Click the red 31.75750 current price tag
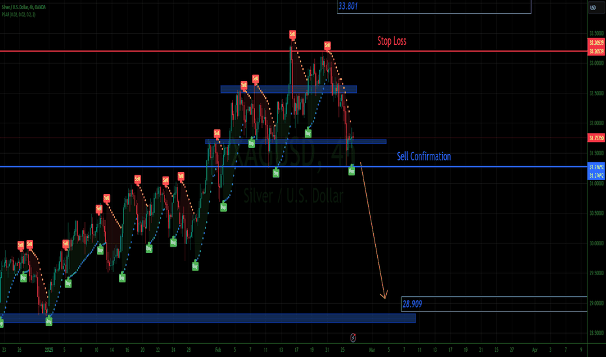Image resolution: width=606 pixels, height=357 pixels. [x=596, y=138]
